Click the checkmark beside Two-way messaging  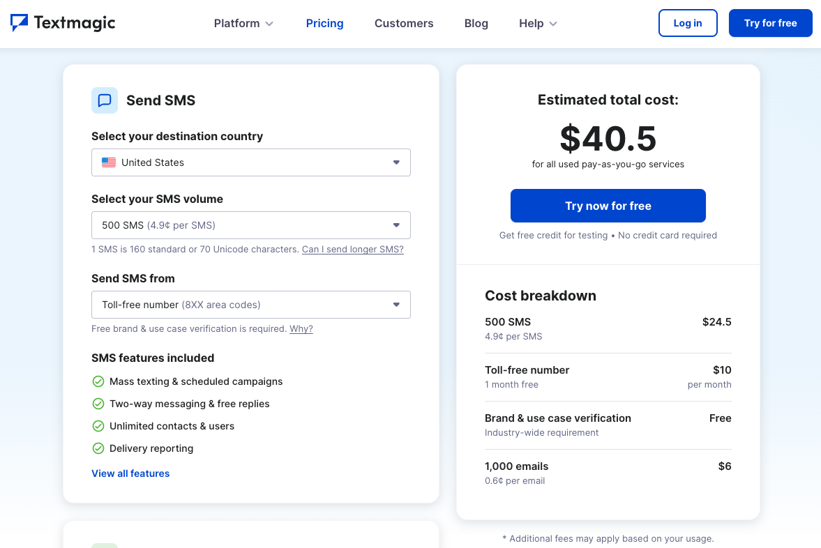click(x=98, y=404)
